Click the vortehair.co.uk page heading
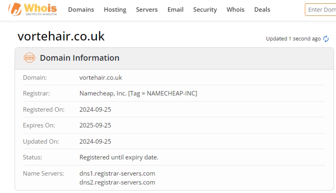Screen dimensions: 336x193 tap(61, 36)
